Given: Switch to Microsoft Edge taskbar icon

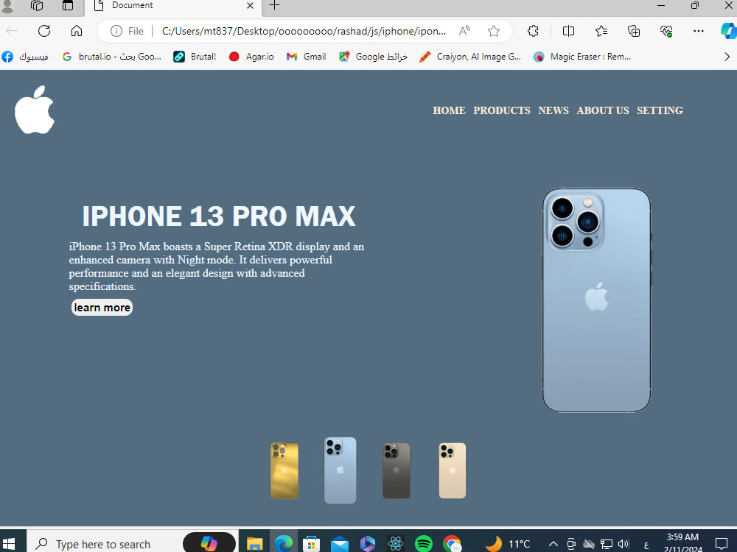Looking at the screenshot, I should [284, 544].
